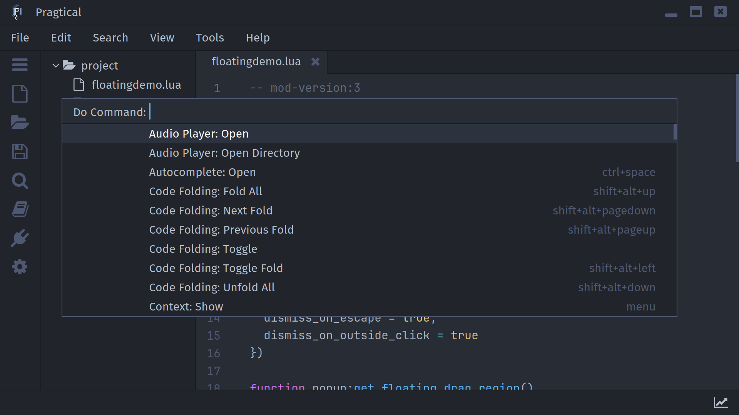Open the View menu
Viewport: 739px width, 415px height.
pyautogui.click(x=162, y=38)
